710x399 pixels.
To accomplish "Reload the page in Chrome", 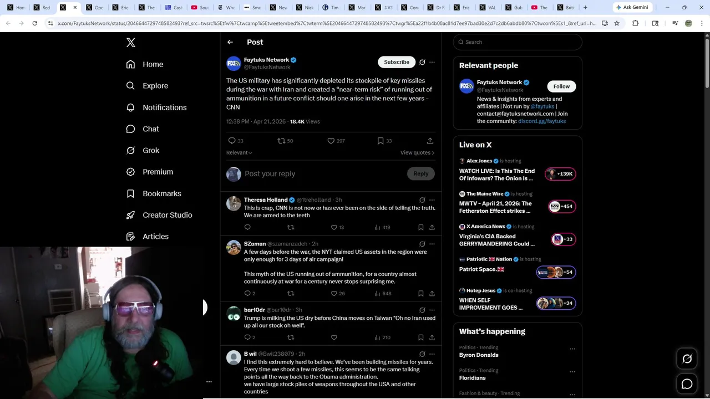I will pyautogui.click(x=34, y=23).
